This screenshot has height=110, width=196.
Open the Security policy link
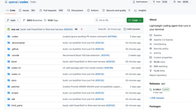[x=161, y=49]
